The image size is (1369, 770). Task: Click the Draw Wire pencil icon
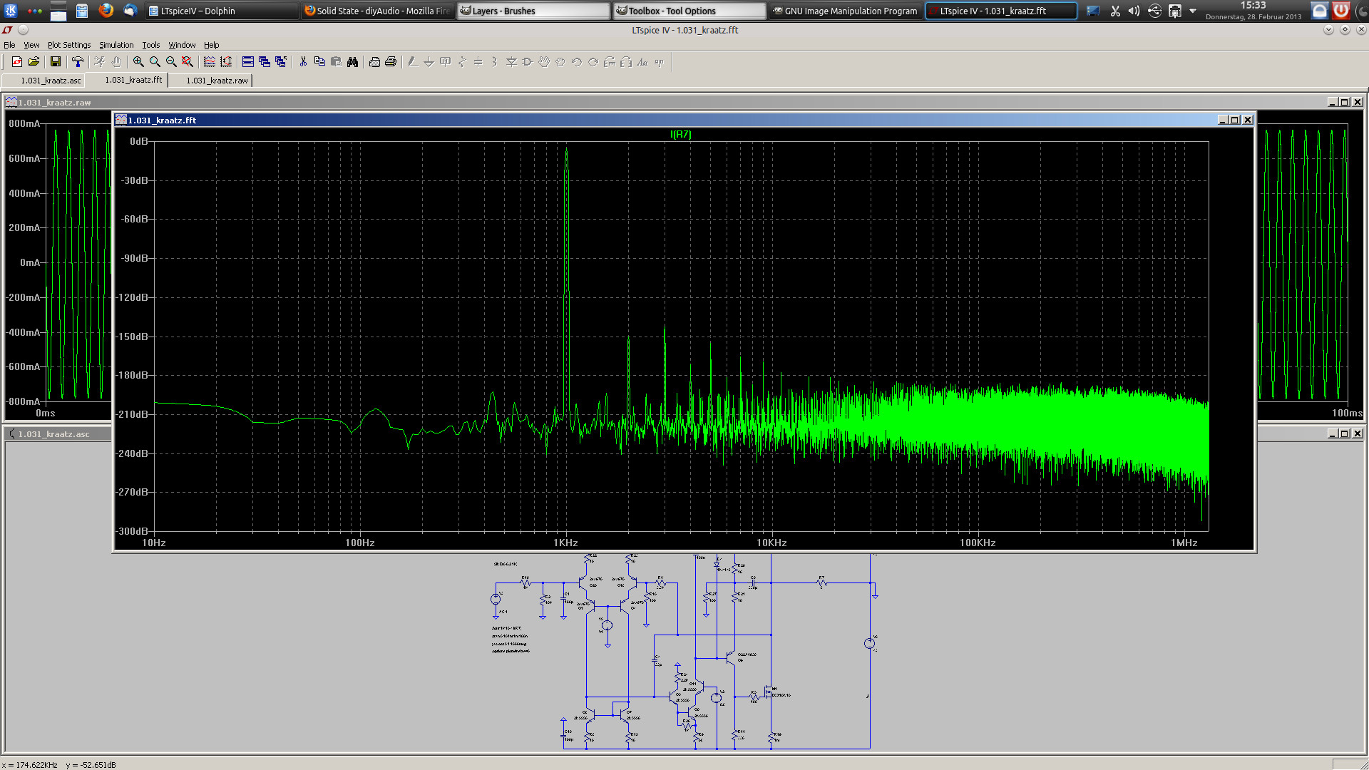(x=413, y=62)
